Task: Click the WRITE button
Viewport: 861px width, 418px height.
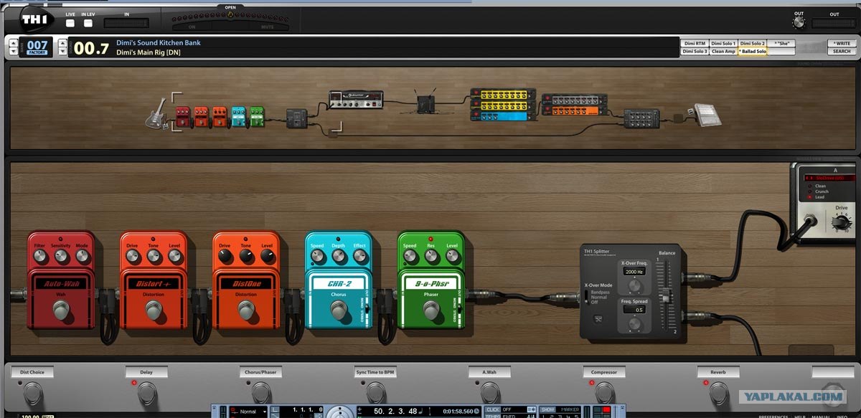Action: [842, 44]
